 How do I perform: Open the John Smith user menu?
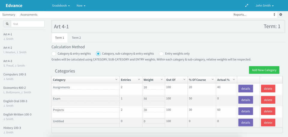tap(264, 5)
